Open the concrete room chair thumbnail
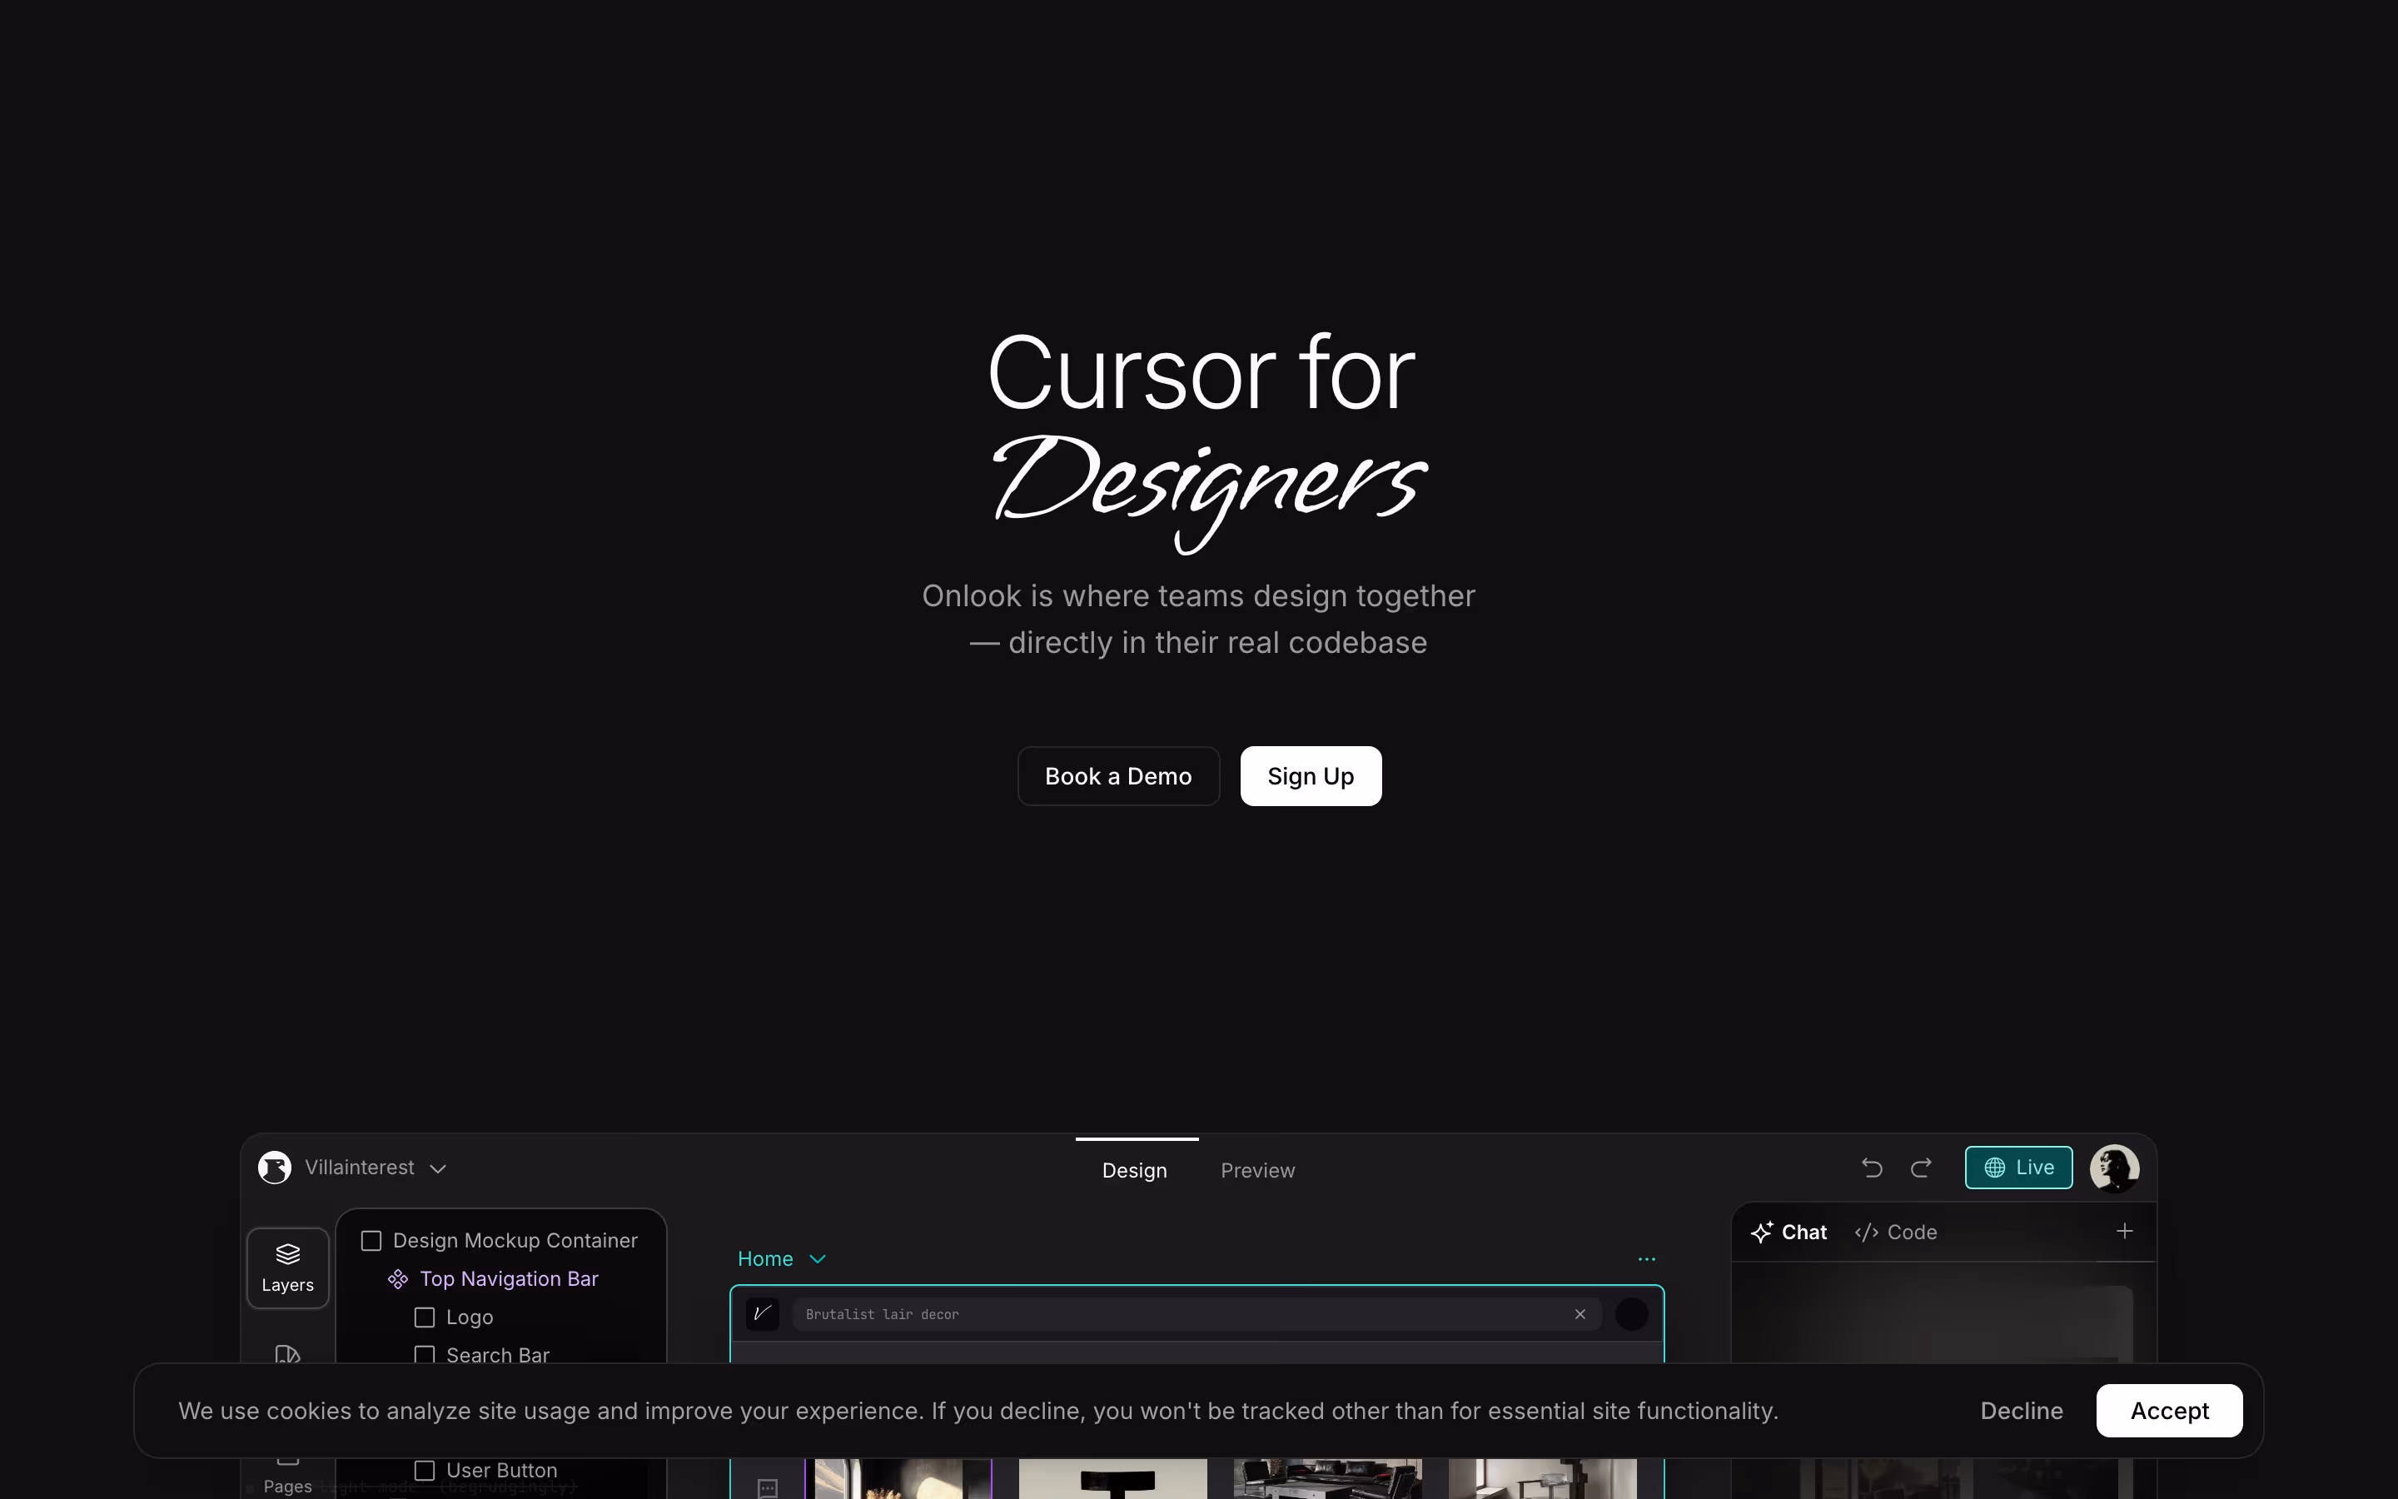Screen dimensions: 2398x1499 (1543, 1478)
